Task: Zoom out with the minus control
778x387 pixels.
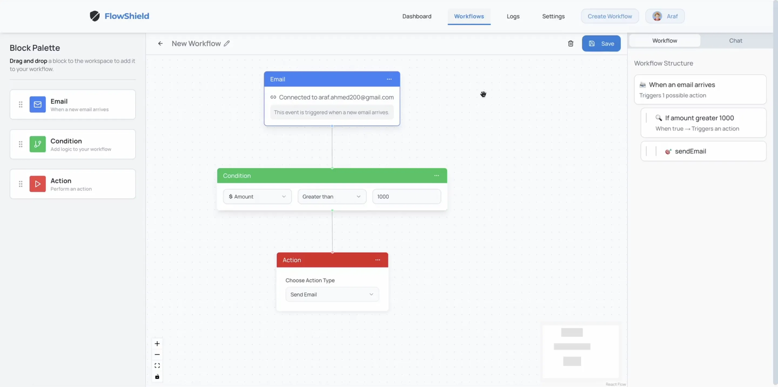Action: pos(157,354)
